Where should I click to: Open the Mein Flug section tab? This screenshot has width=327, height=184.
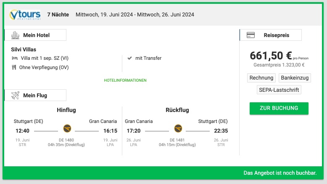pos(35,95)
